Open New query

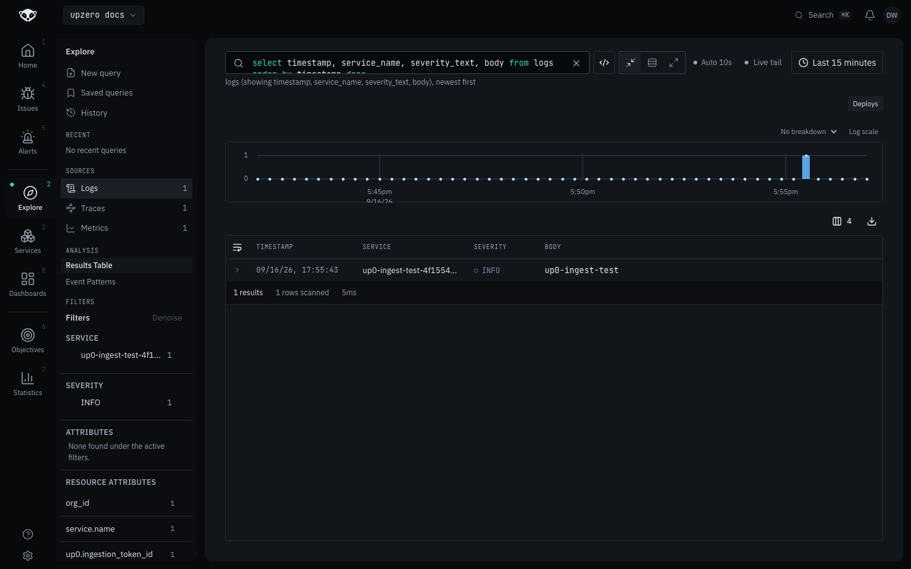coord(127,73)
